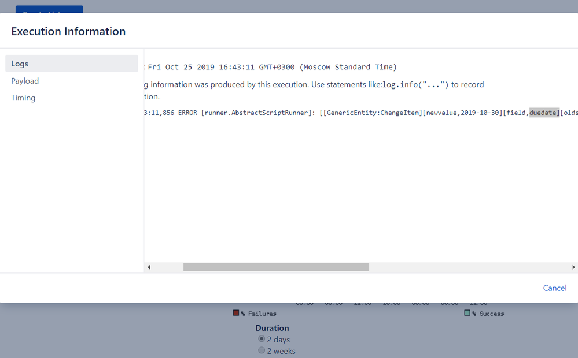Select the 2 days duration radio button
The width and height of the screenshot is (578, 358).
(262, 339)
